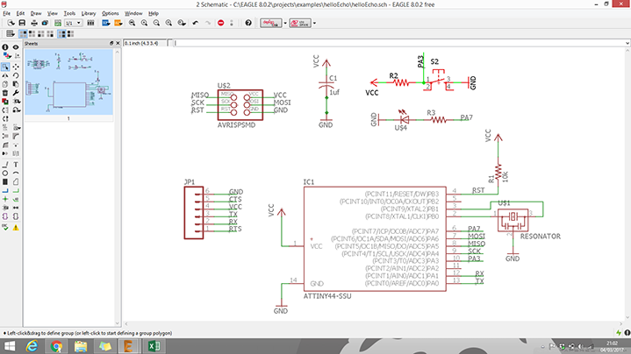The height and width of the screenshot is (354, 631).
Task: Click the Redraw magnifier icon
Action: [169, 23]
